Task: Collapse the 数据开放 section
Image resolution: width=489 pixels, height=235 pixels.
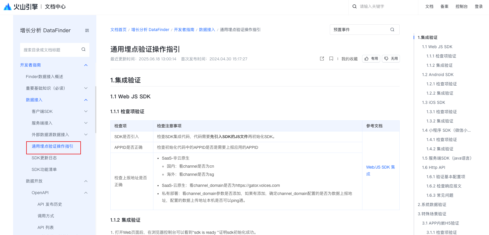Action: coord(86,181)
